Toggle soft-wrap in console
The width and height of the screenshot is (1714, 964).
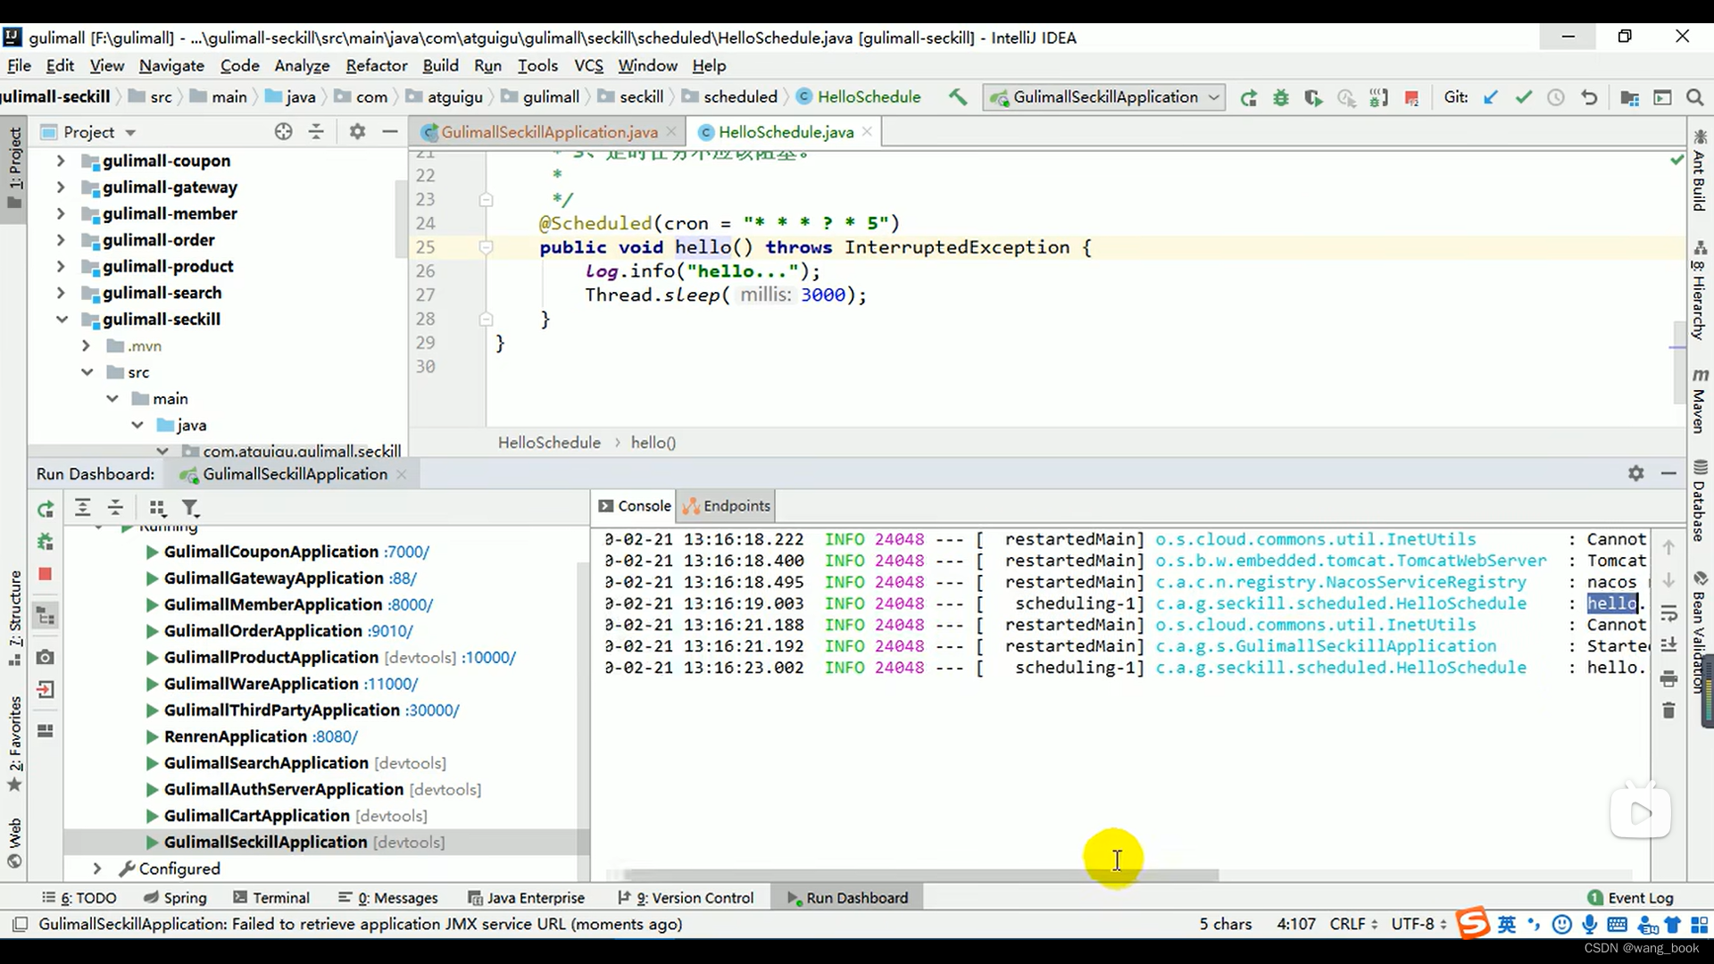point(1668,613)
